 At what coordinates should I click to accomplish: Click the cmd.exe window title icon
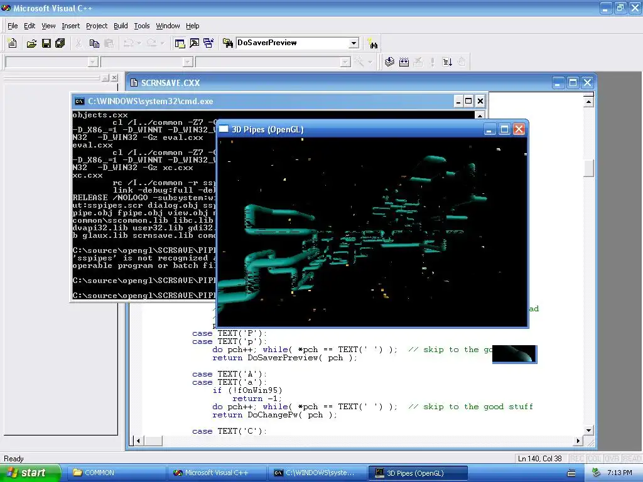pyautogui.click(x=80, y=101)
